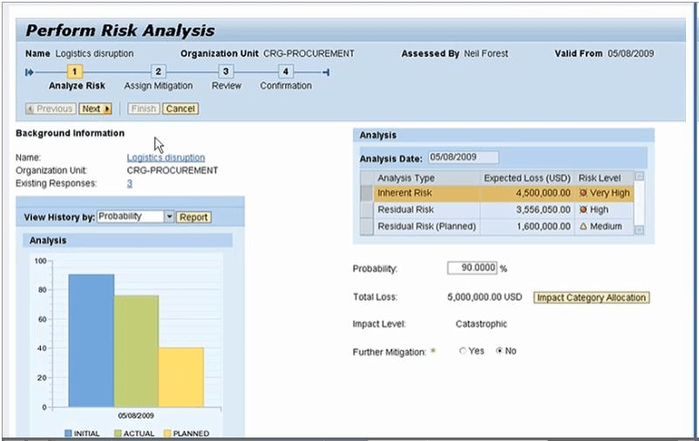
Task: Open the Logistics disruption link
Action: [166, 158]
